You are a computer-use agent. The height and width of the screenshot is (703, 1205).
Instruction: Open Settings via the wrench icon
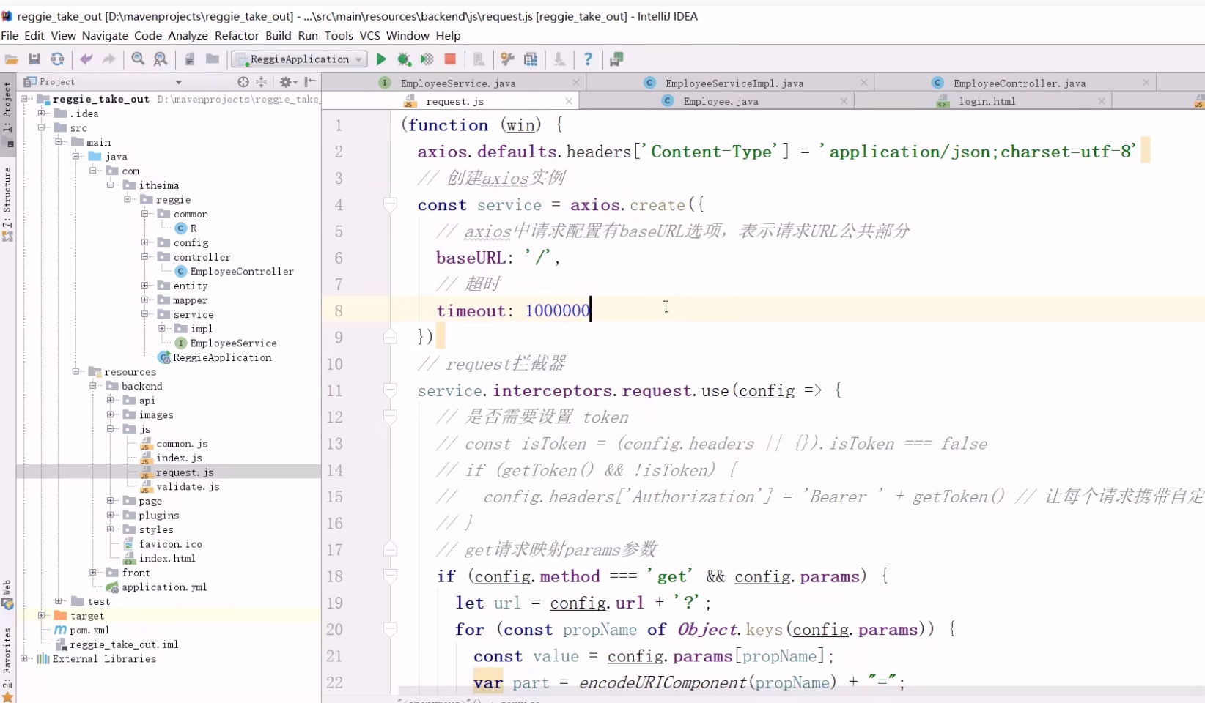[x=507, y=59]
